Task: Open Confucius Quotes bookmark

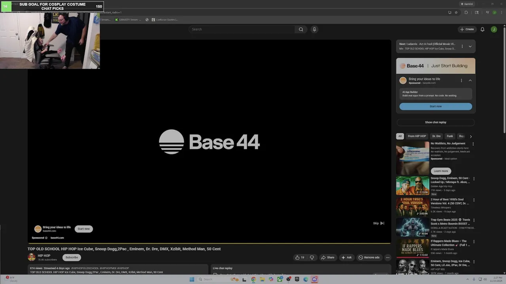Action: [x=164, y=20]
